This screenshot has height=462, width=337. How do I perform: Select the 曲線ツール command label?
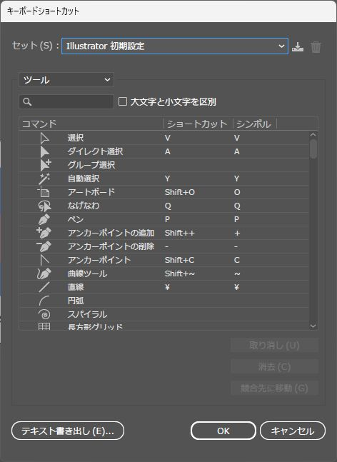(88, 273)
